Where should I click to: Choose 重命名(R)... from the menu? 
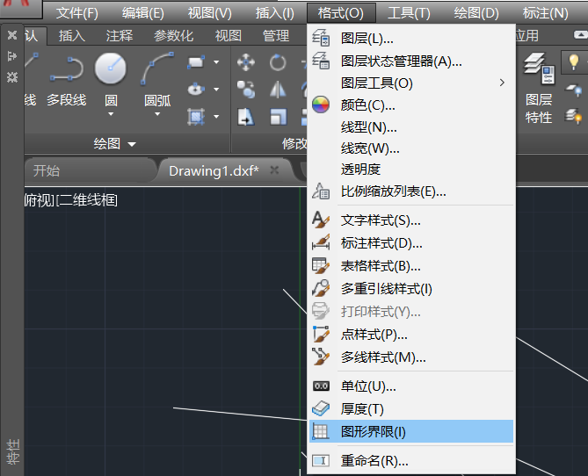pyautogui.click(x=411, y=461)
